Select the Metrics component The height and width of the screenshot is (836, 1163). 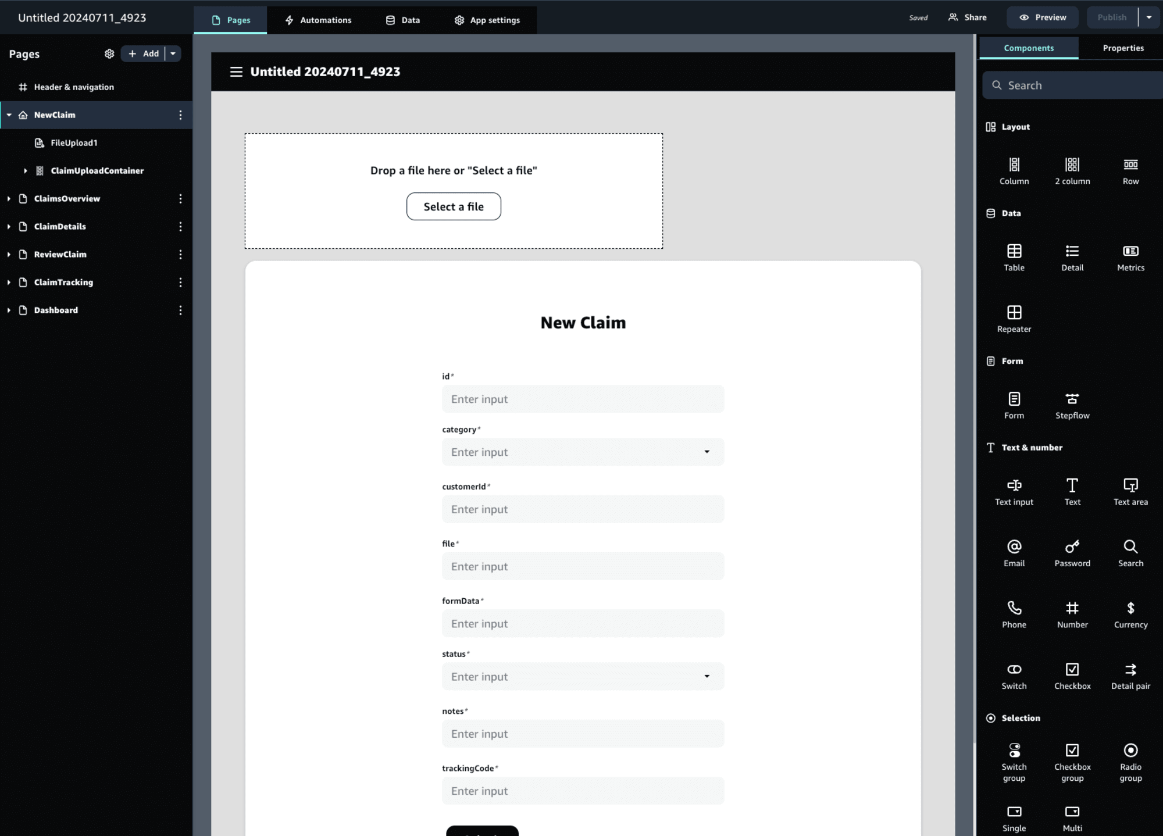pos(1130,258)
